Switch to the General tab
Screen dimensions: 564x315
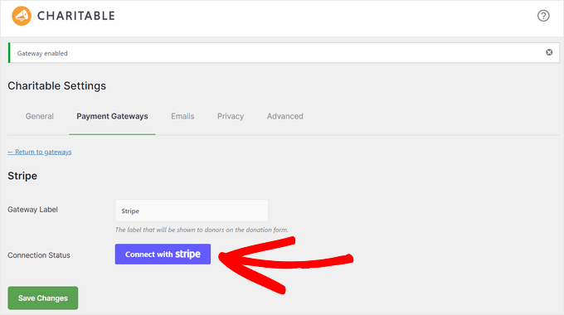(x=40, y=116)
